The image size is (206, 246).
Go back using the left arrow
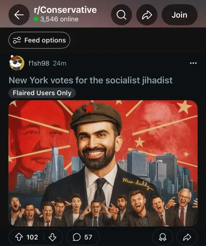(19, 15)
